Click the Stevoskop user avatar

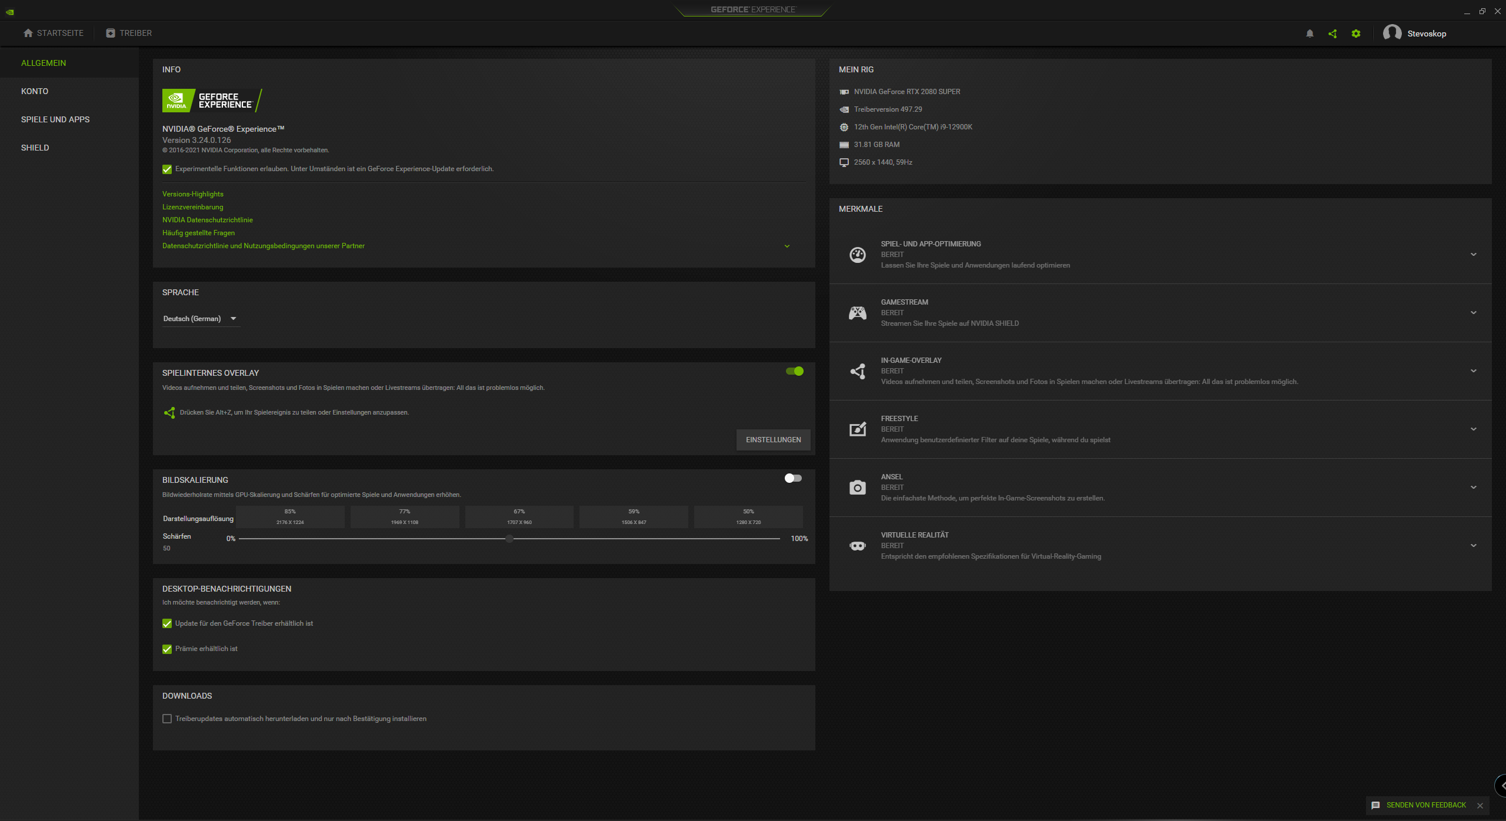click(x=1392, y=33)
